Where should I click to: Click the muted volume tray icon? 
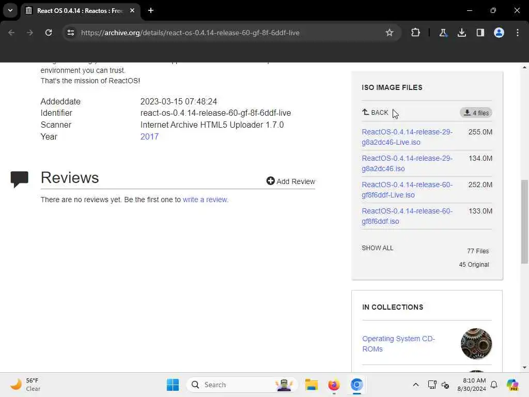click(x=445, y=385)
